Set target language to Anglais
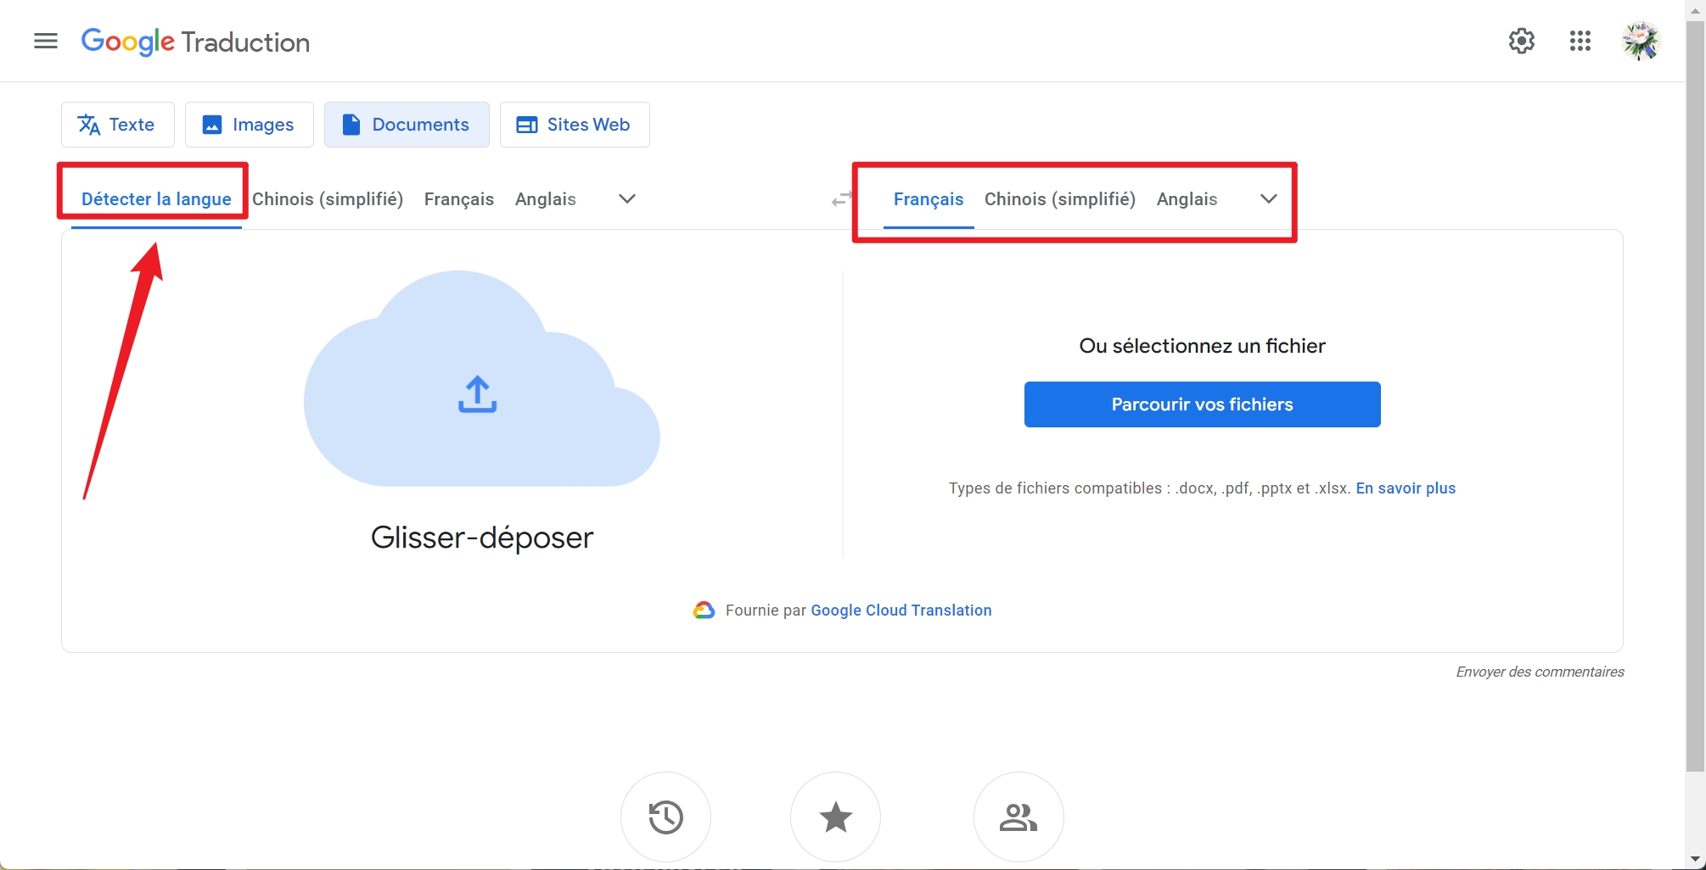The height and width of the screenshot is (870, 1706). (1187, 199)
